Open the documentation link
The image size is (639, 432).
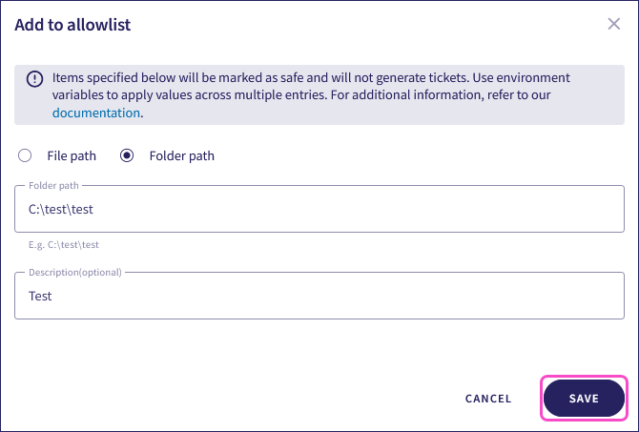point(96,113)
